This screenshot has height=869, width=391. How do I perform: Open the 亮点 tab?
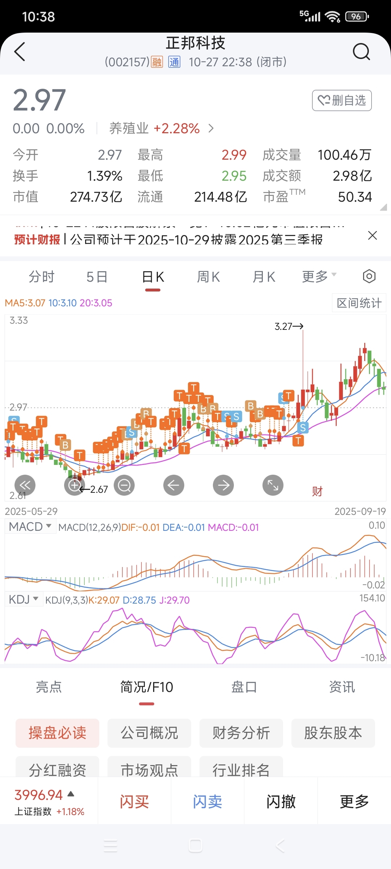(x=49, y=687)
